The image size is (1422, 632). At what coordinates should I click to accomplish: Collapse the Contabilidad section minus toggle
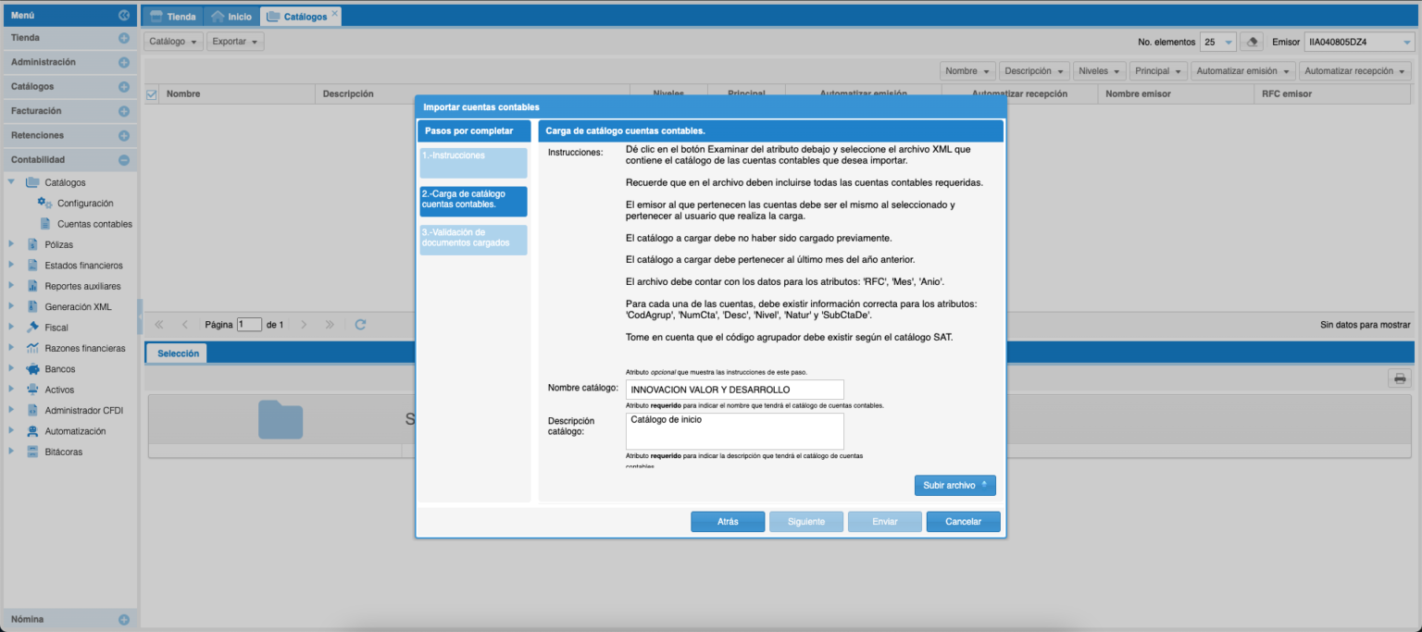(124, 160)
